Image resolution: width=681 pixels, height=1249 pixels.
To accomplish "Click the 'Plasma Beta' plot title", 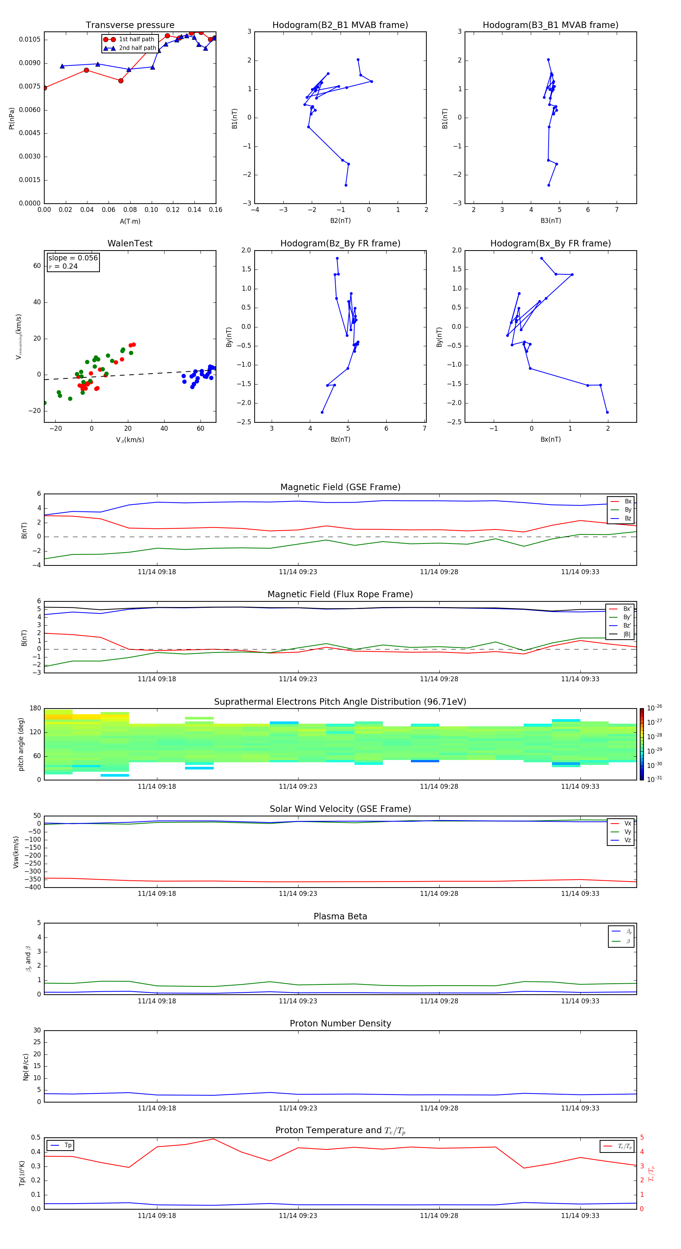I will click(340, 916).
